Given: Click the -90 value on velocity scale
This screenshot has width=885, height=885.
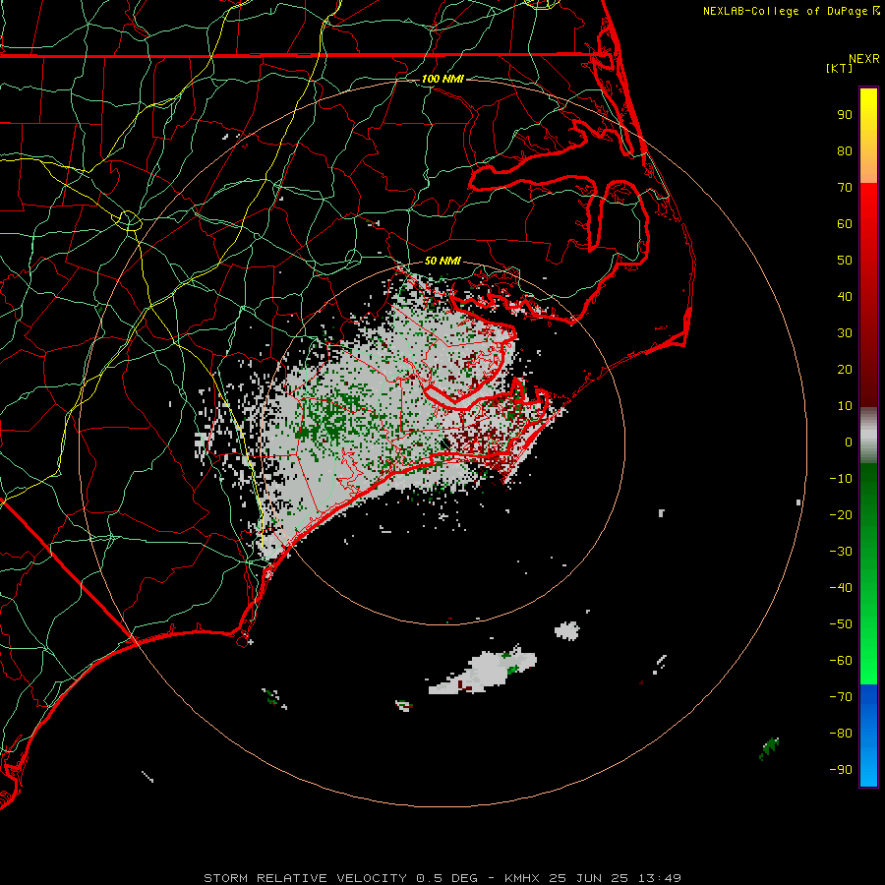Looking at the screenshot, I should click(841, 770).
